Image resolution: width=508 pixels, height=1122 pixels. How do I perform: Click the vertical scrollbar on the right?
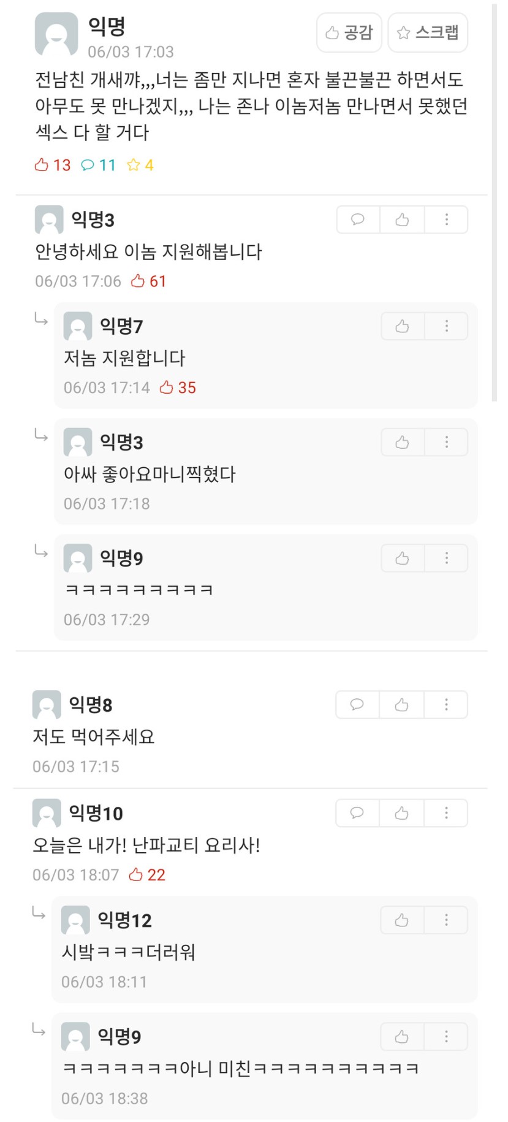click(x=495, y=202)
